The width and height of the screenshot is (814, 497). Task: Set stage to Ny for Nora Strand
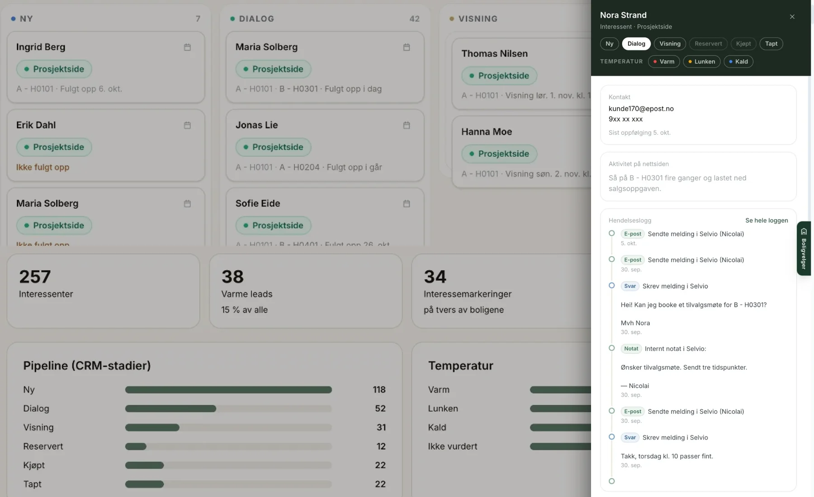(x=609, y=44)
